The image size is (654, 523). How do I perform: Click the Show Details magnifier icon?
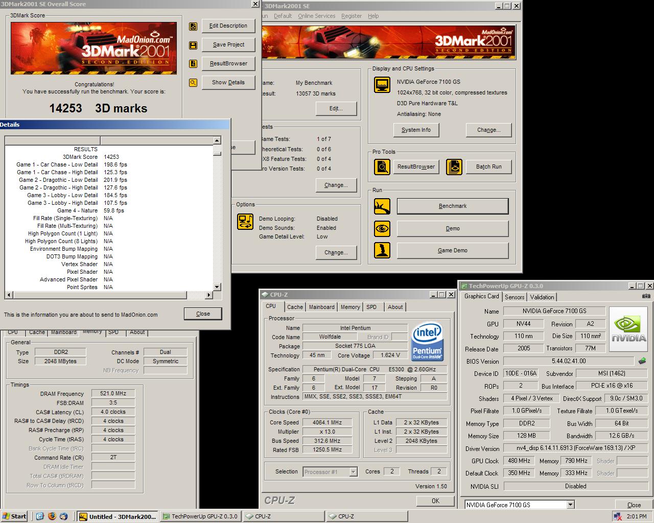[x=193, y=82]
